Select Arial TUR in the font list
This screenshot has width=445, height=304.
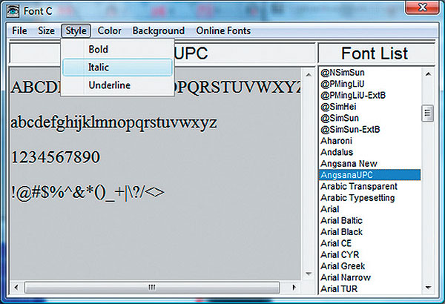pyautogui.click(x=369, y=288)
